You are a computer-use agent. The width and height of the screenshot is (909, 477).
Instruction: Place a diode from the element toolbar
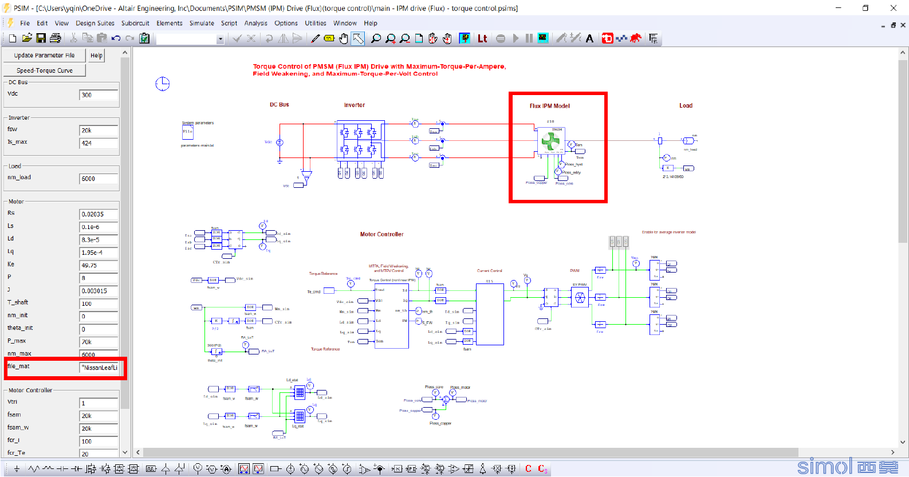(76, 469)
